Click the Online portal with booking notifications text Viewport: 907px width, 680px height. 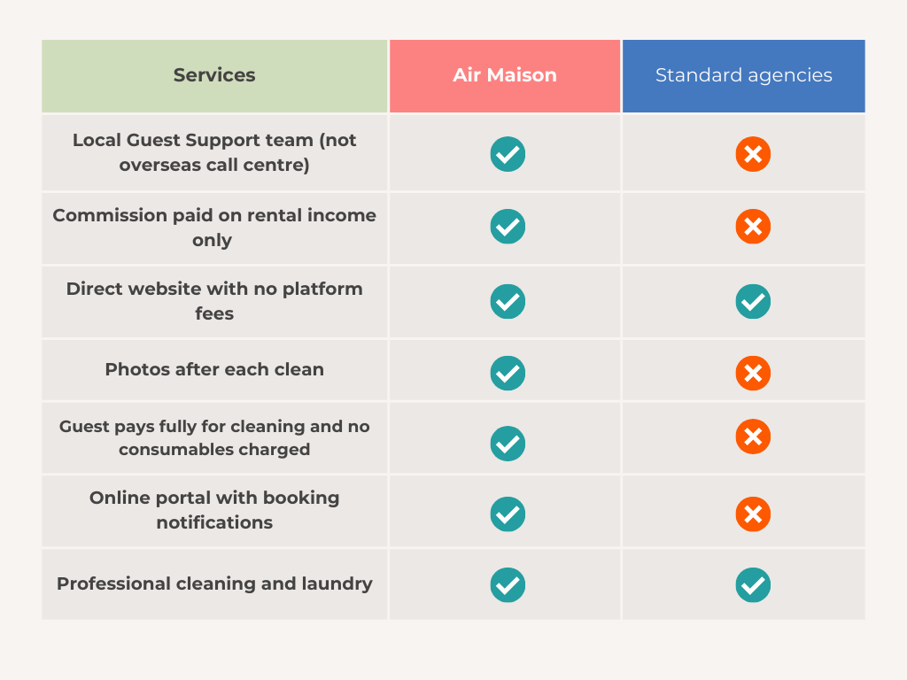click(214, 510)
